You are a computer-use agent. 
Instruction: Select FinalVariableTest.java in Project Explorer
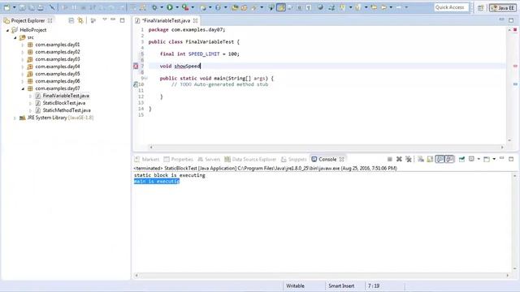tap(66, 96)
